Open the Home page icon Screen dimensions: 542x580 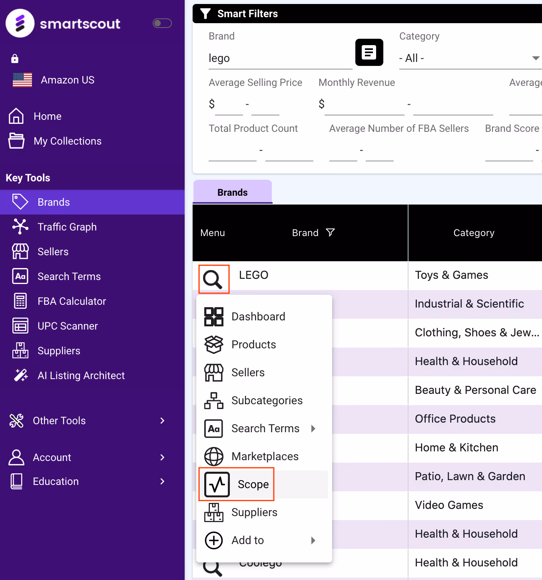[16, 116]
